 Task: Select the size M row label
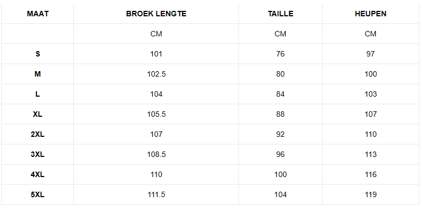(x=37, y=74)
